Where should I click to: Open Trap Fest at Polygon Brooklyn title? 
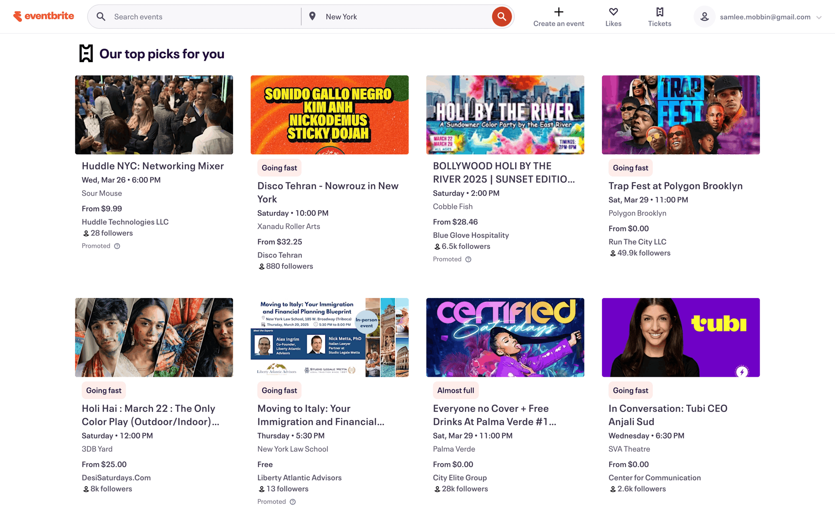point(675,186)
